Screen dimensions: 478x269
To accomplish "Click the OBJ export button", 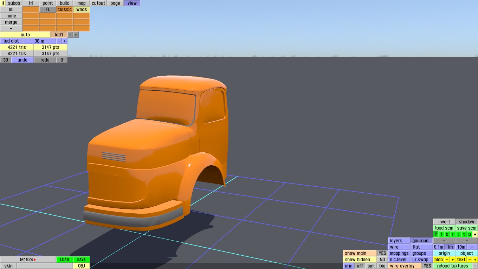I will coord(82,266).
